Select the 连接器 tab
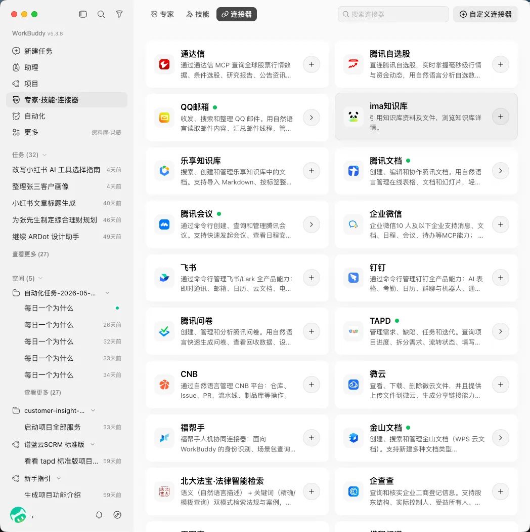The image size is (530, 532). (236, 14)
